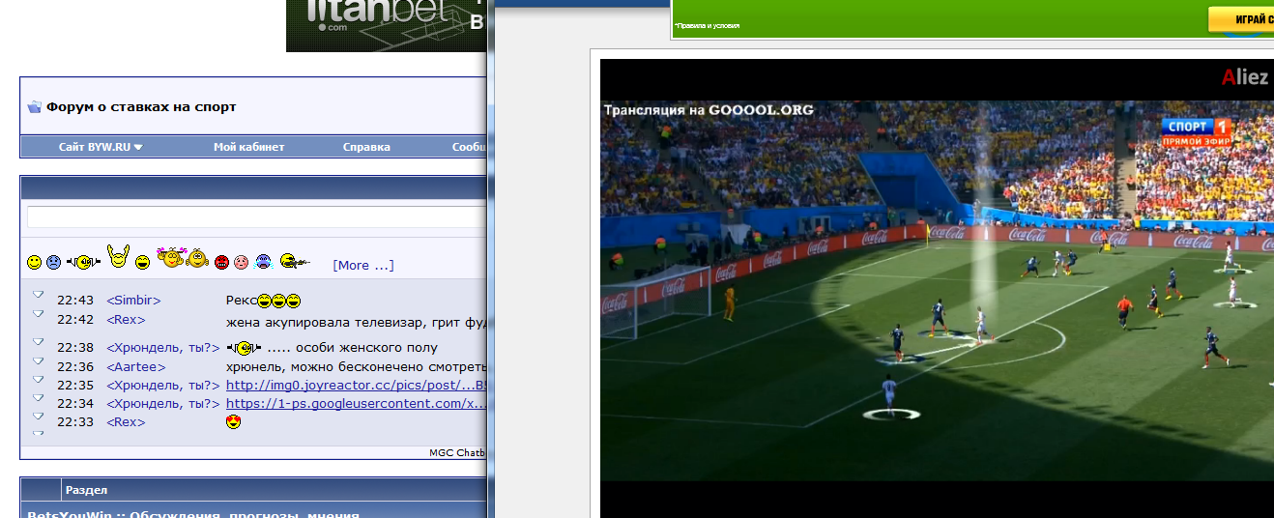Viewport: 1274px width, 518px height.
Task: Insert the red angry face emoticon
Action: coord(221,262)
